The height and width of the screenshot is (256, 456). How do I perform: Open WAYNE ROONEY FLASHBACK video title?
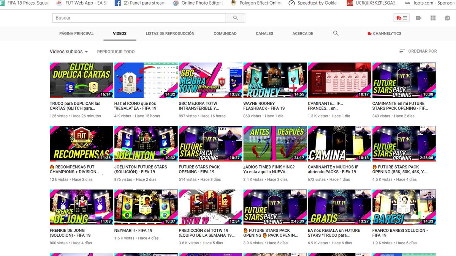click(264, 106)
